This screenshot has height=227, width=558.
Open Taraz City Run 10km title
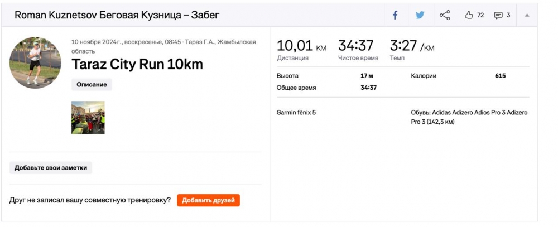pyautogui.click(x=137, y=65)
